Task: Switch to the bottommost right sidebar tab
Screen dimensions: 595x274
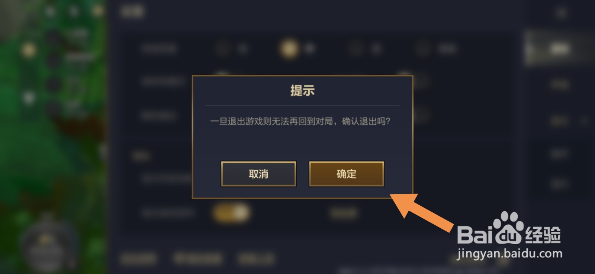Action: pyautogui.click(x=560, y=183)
